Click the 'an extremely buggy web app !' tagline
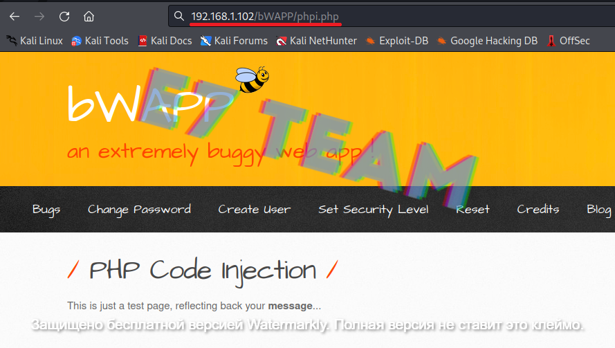This screenshot has height=348, width=615. click(221, 152)
